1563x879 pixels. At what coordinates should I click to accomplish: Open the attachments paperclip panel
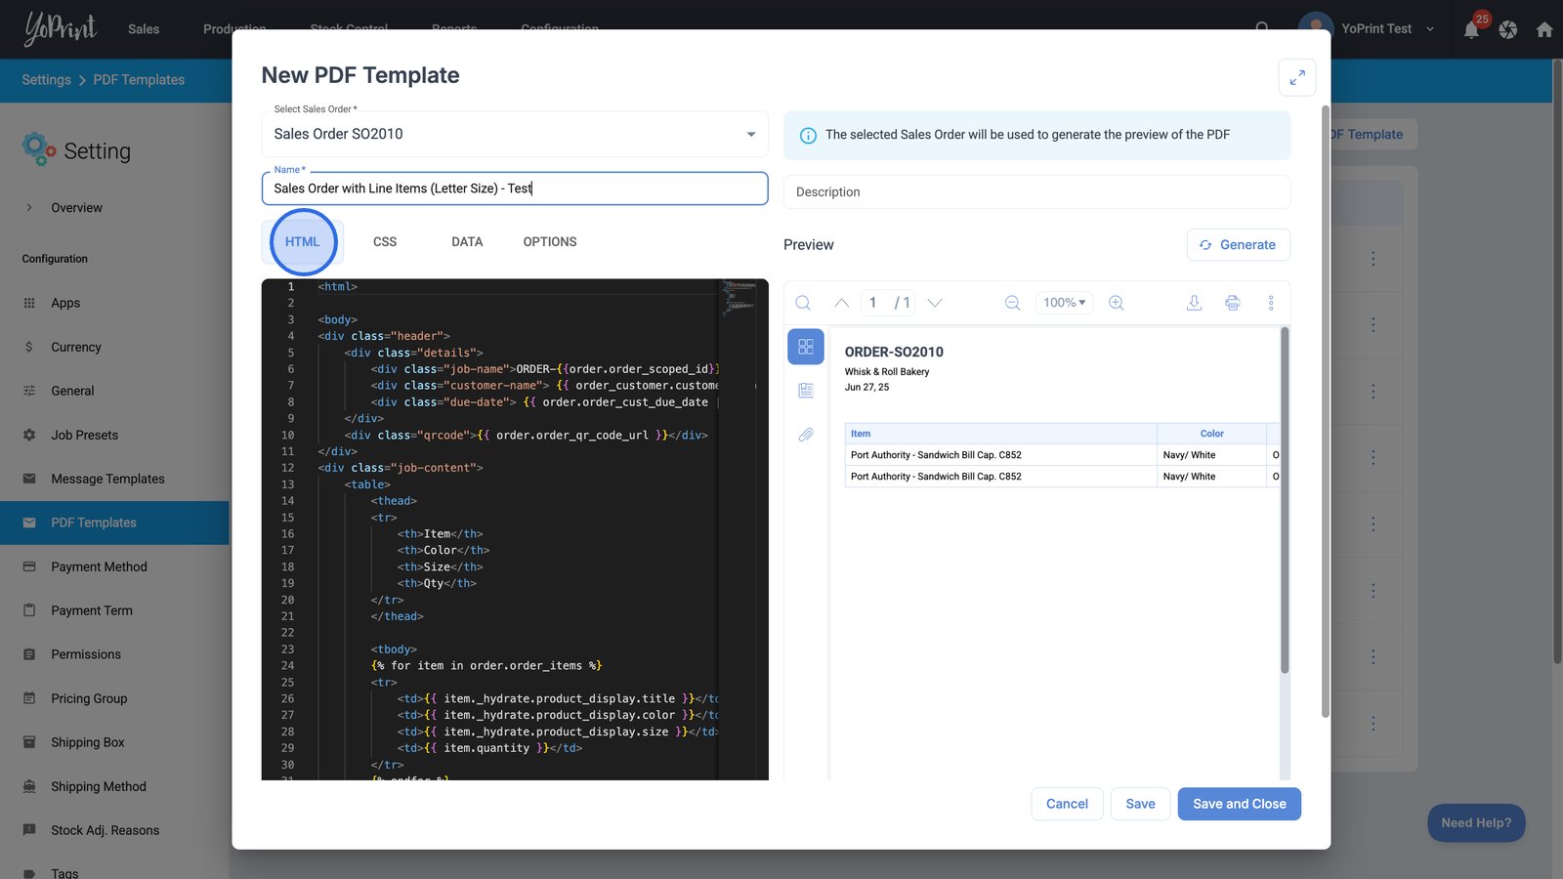806,435
